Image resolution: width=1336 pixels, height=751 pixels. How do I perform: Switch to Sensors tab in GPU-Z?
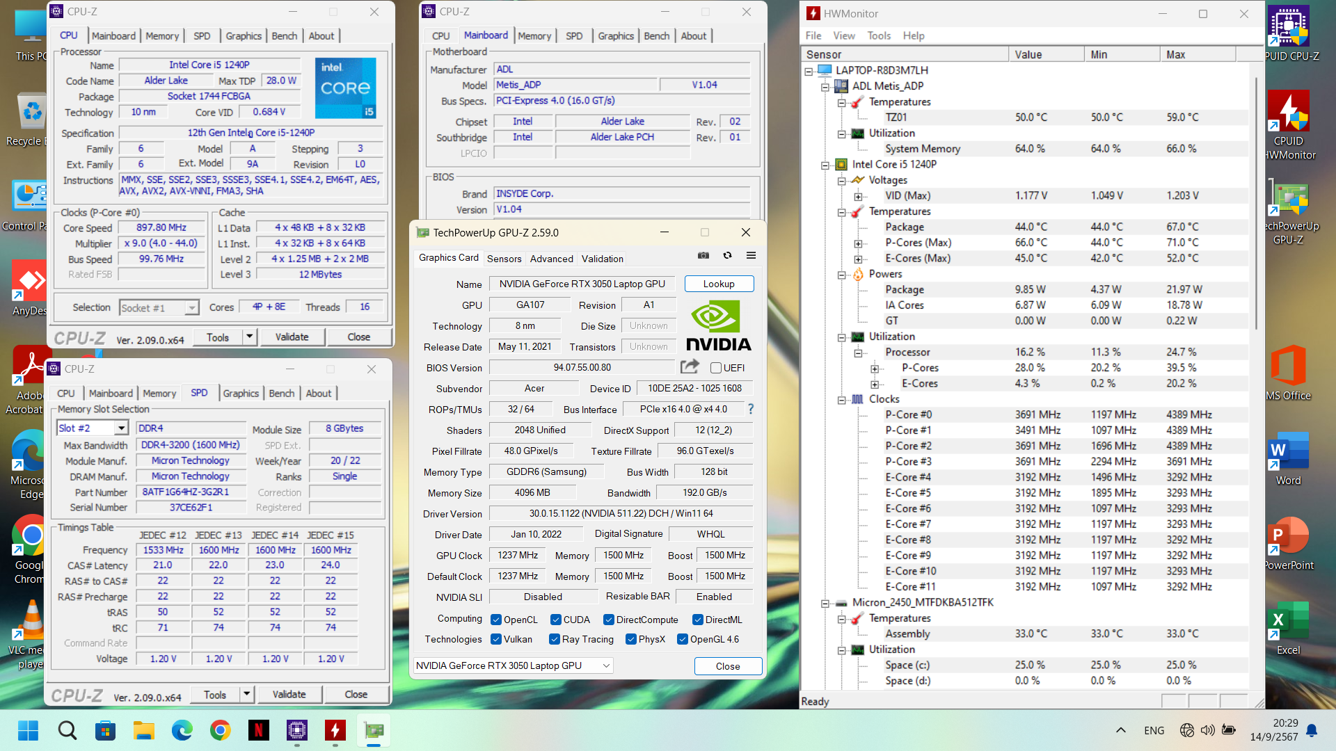click(504, 259)
